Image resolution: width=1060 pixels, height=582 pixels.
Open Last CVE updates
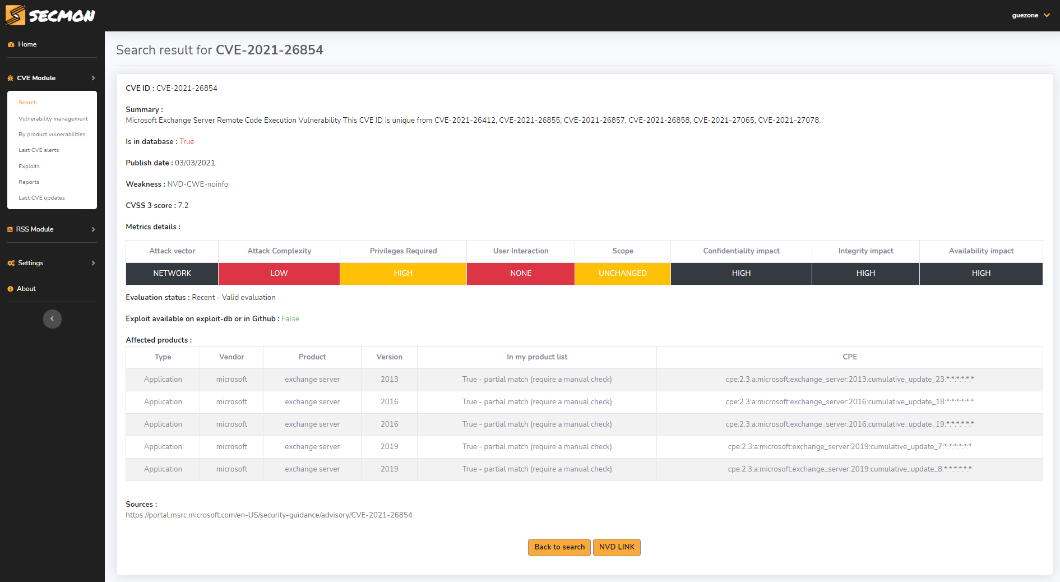41,198
